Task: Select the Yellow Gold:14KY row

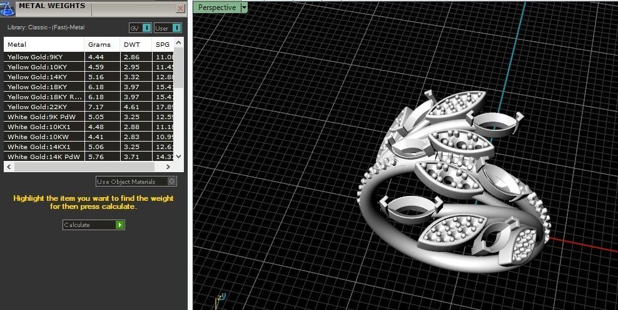Action: coord(89,77)
